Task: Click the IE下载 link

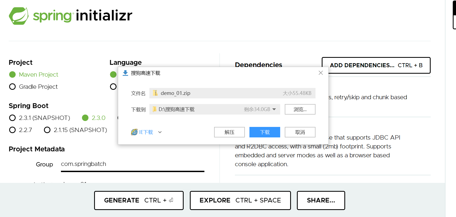Action: coord(146,132)
